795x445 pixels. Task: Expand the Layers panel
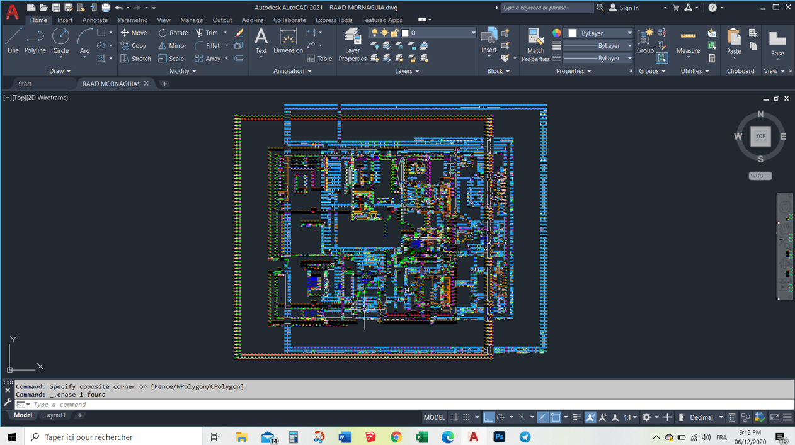point(407,71)
